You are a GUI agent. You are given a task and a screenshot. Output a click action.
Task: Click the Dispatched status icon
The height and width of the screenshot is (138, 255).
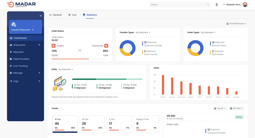106,46
